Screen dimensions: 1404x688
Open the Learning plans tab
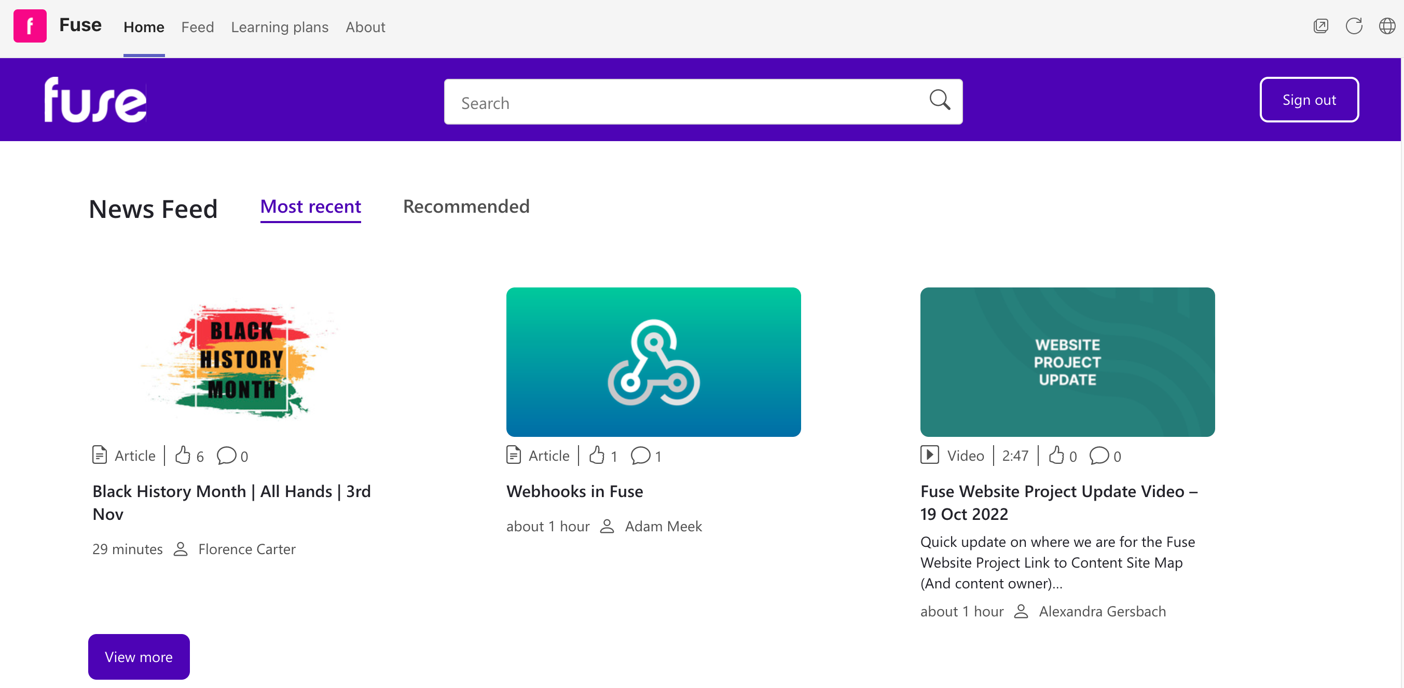(x=280, y=27)
